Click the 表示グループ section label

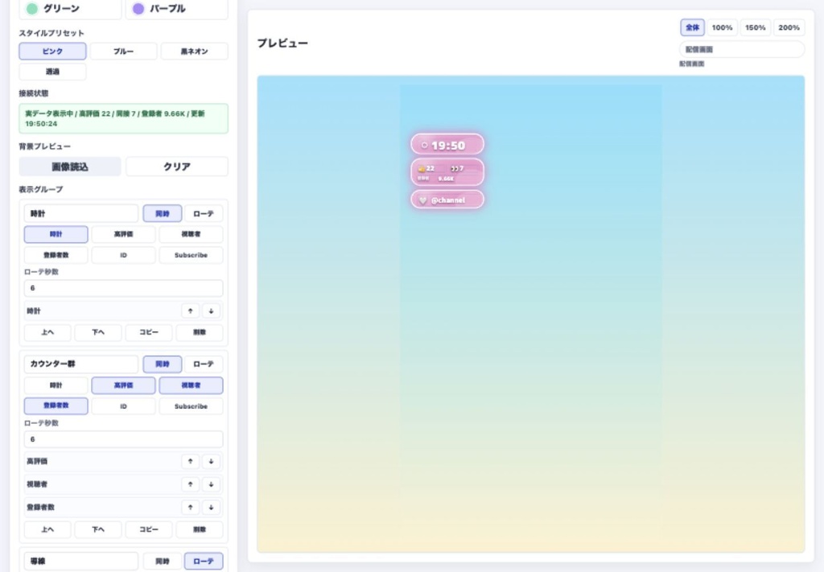[x=40, y=190]
